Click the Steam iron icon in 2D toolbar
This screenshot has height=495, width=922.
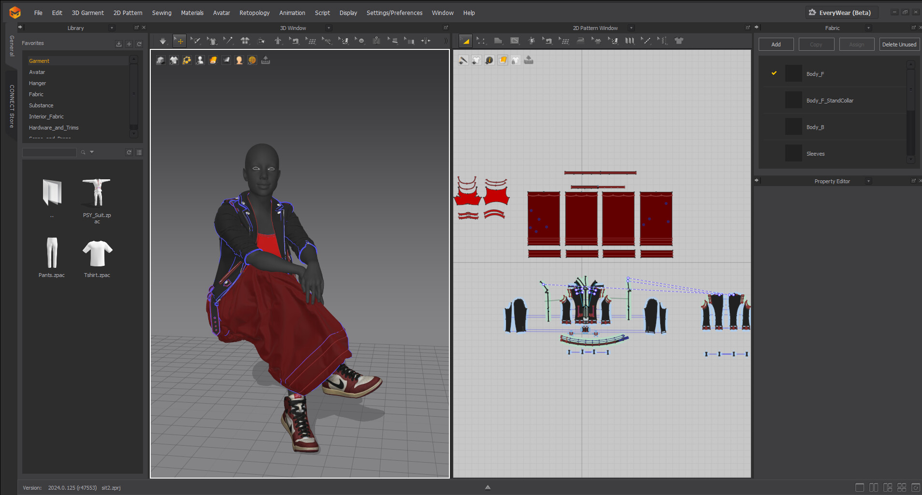tap(580, 41)
